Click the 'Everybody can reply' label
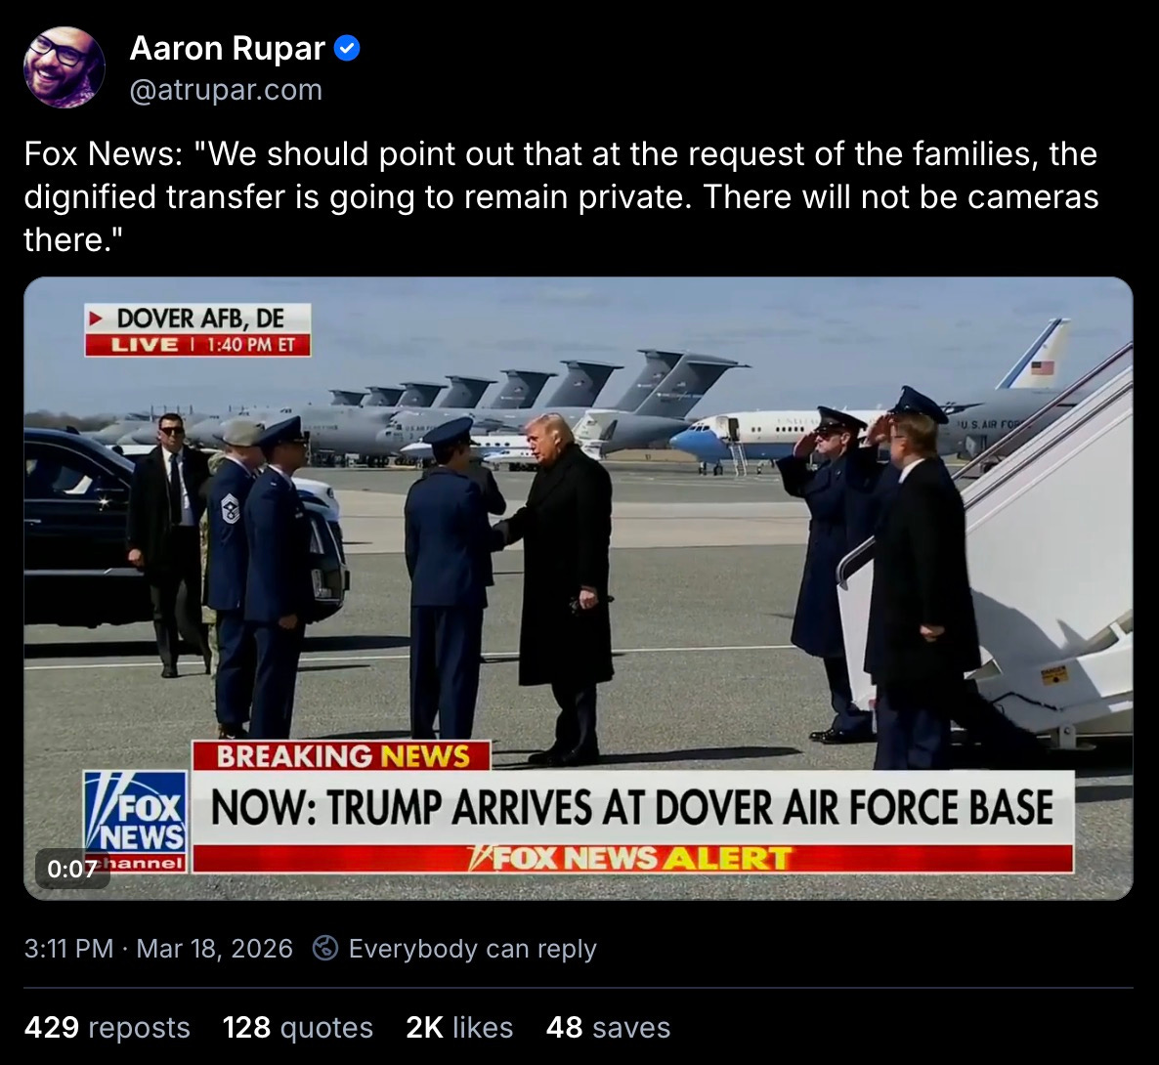Screen dimensions: 1159x1065 pyautogui.click(x=472, y=948)
